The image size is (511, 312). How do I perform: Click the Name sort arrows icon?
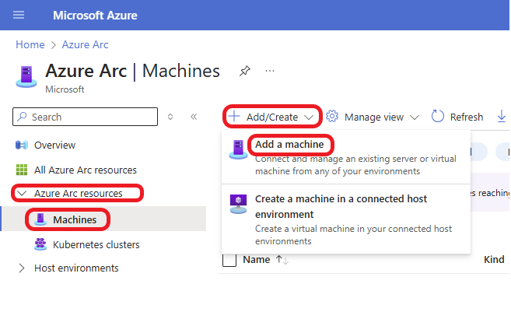tap(282, 260)
